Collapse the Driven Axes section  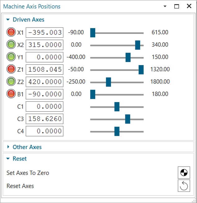tap(8, 20)
